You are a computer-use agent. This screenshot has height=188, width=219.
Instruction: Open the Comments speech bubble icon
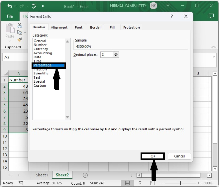pyautogui.click(x=211, y=16)
